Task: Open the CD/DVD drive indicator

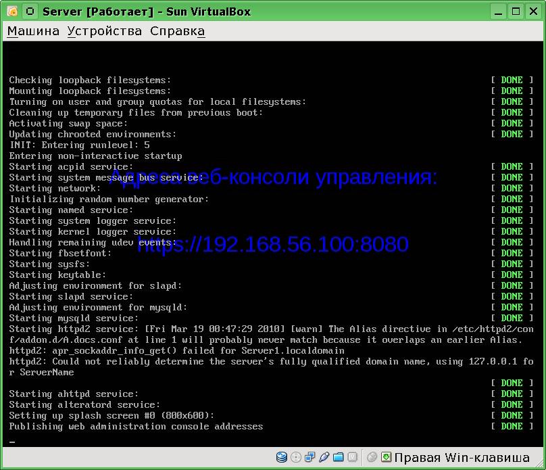Action: pos(295,457)
